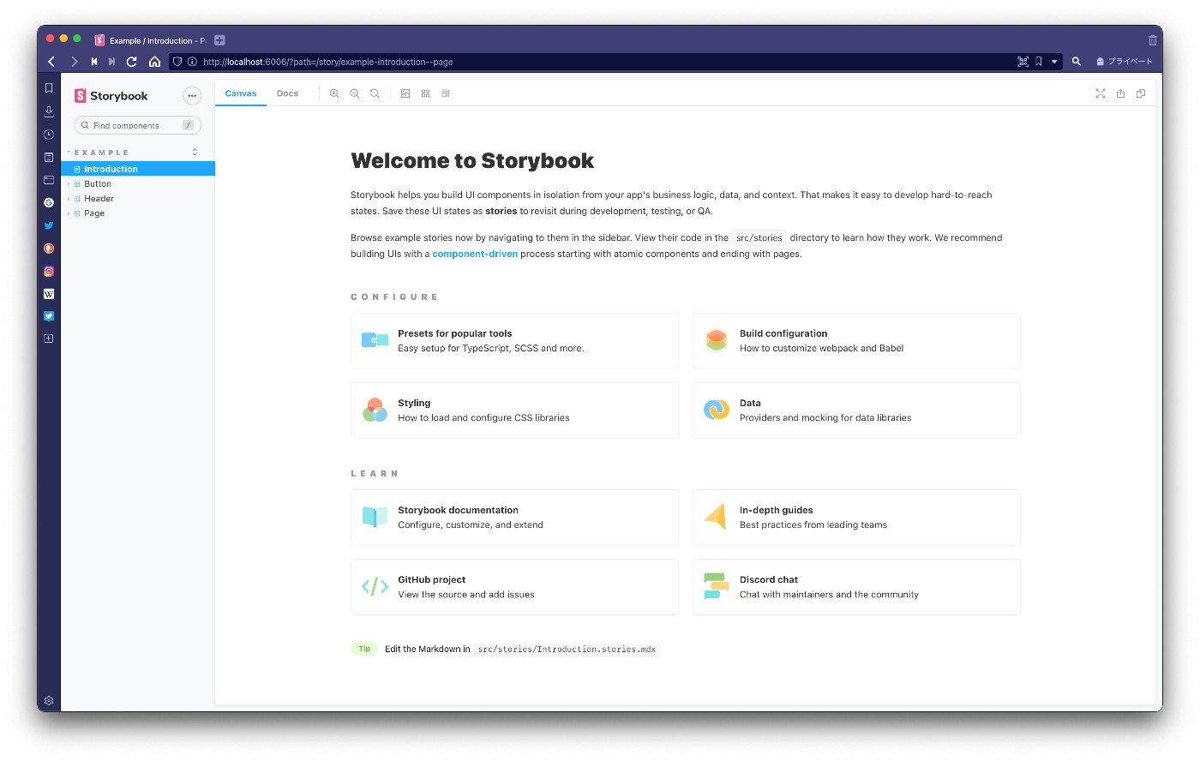Open Presets for popular tools card
The height and width of the screenshot is (761, 1200).
(x=514, y=341)
